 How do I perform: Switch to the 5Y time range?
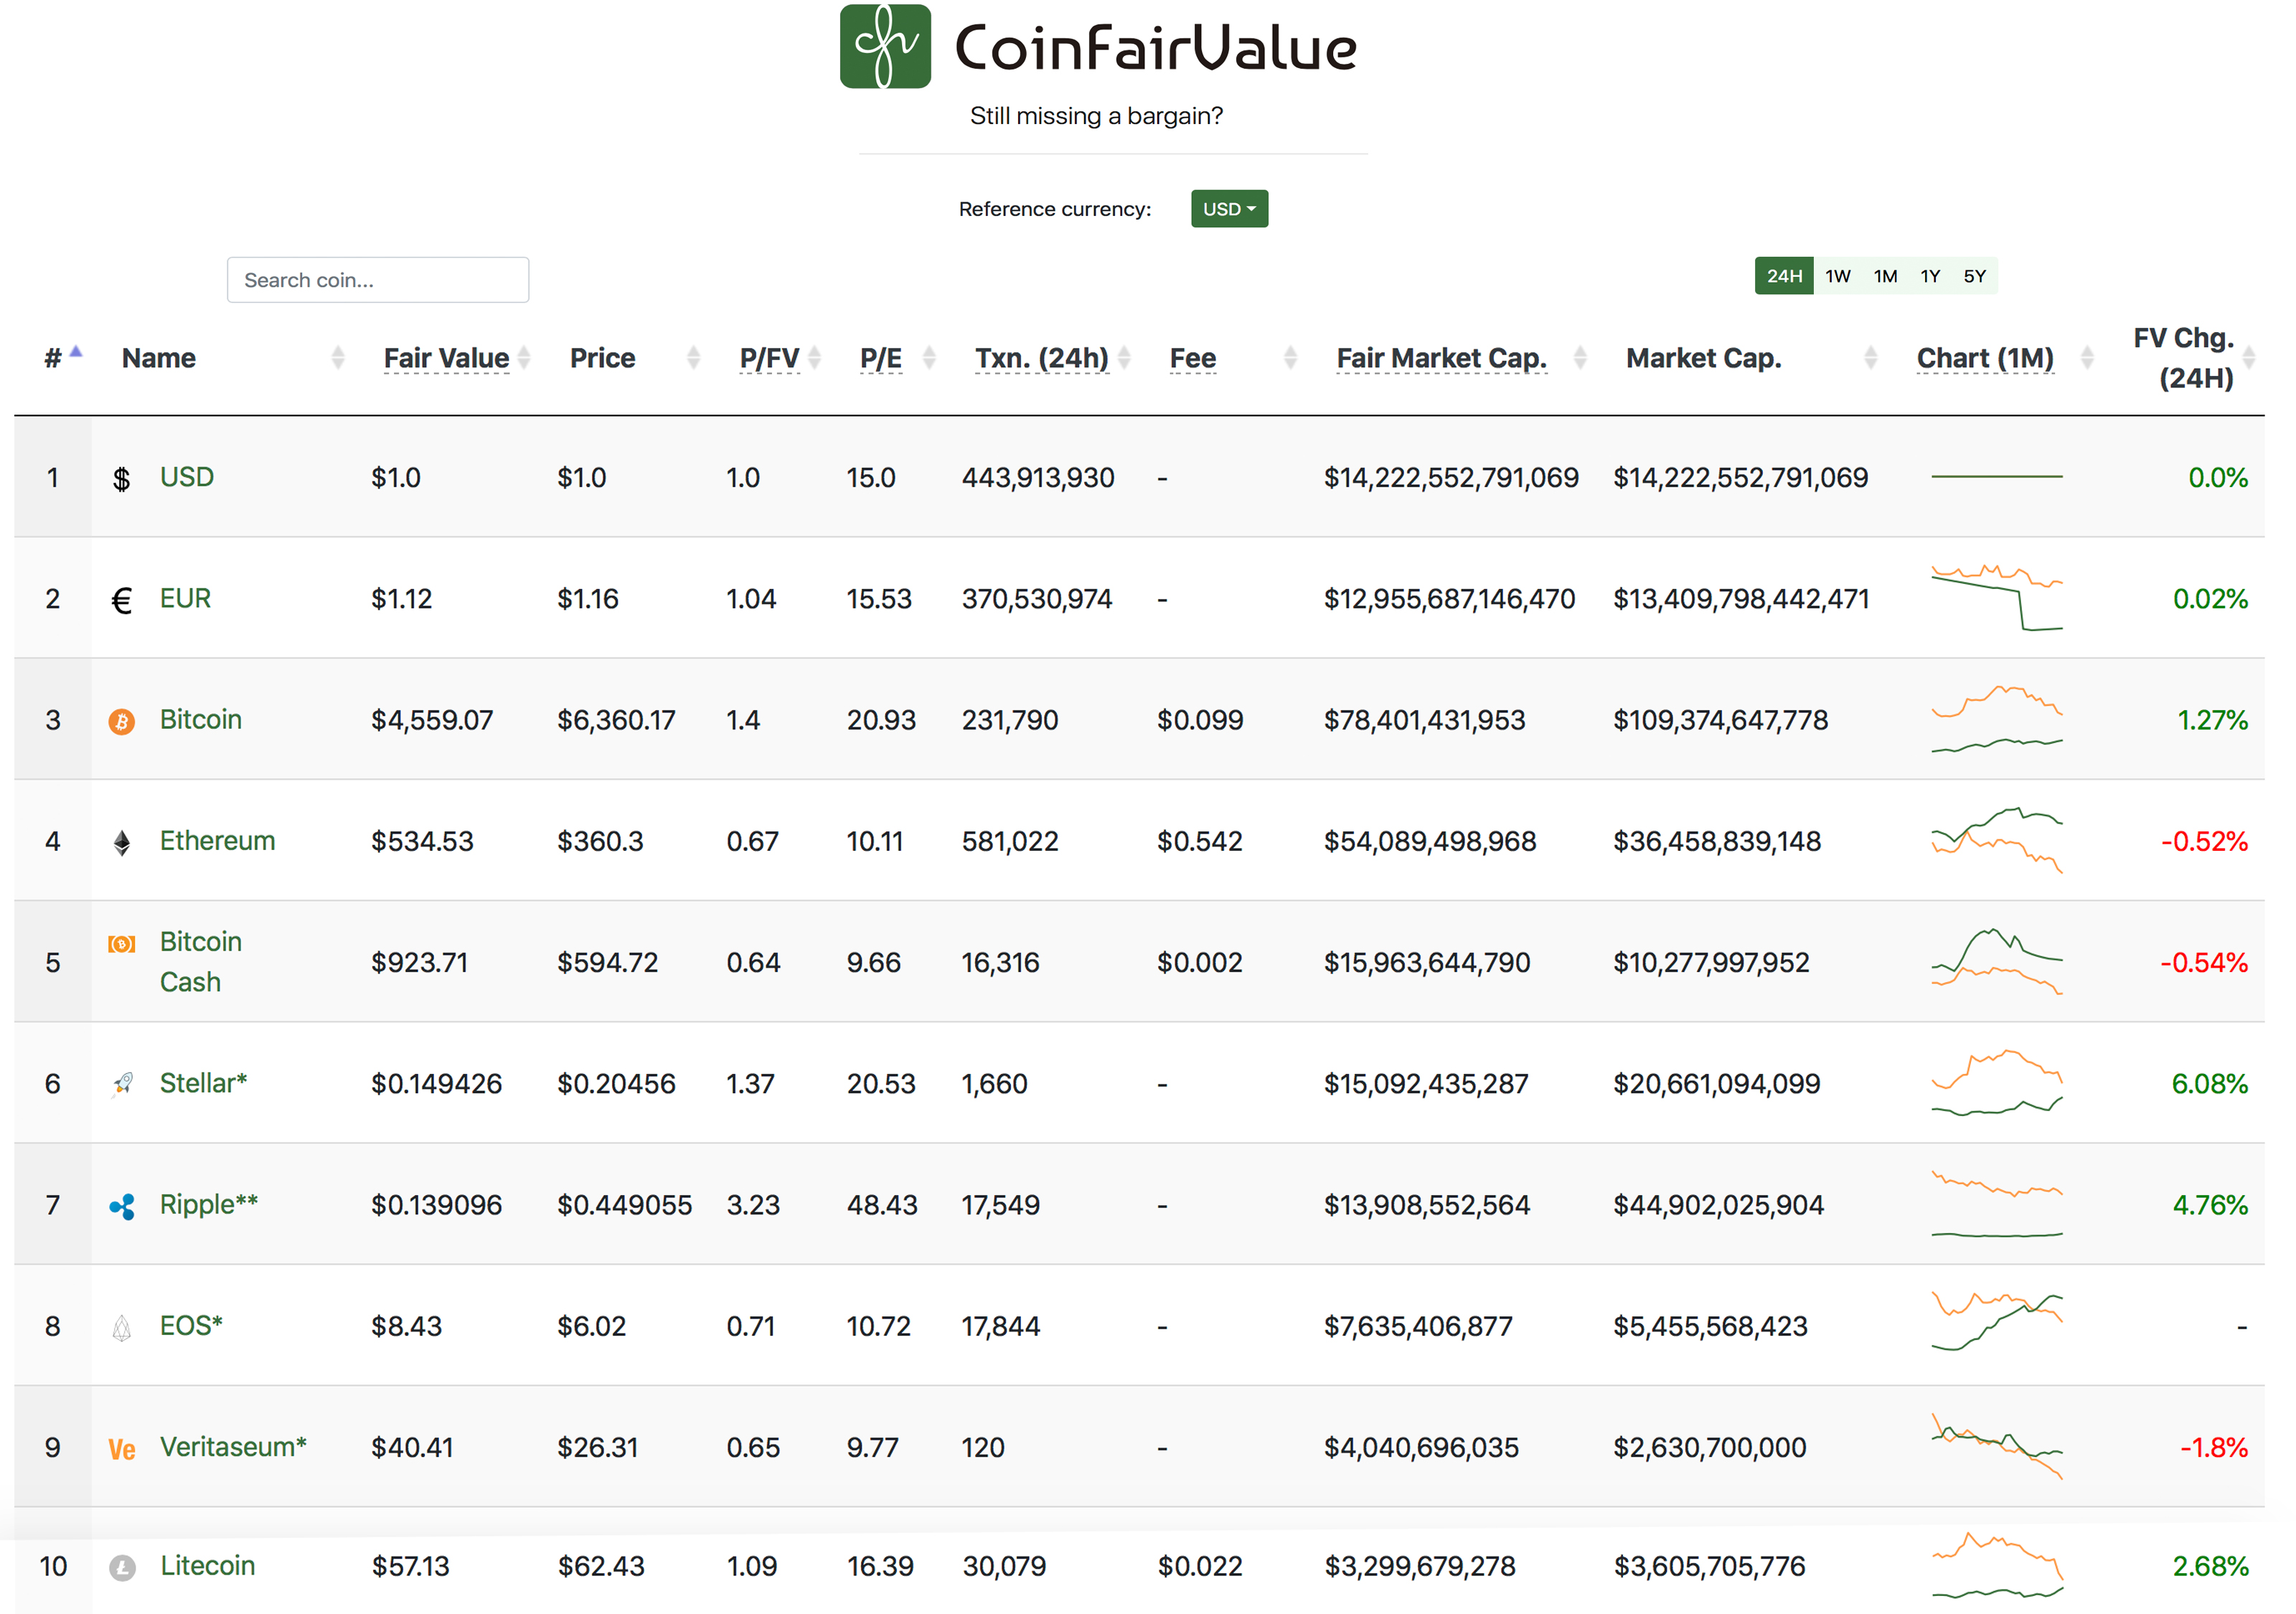[1974, 276]
